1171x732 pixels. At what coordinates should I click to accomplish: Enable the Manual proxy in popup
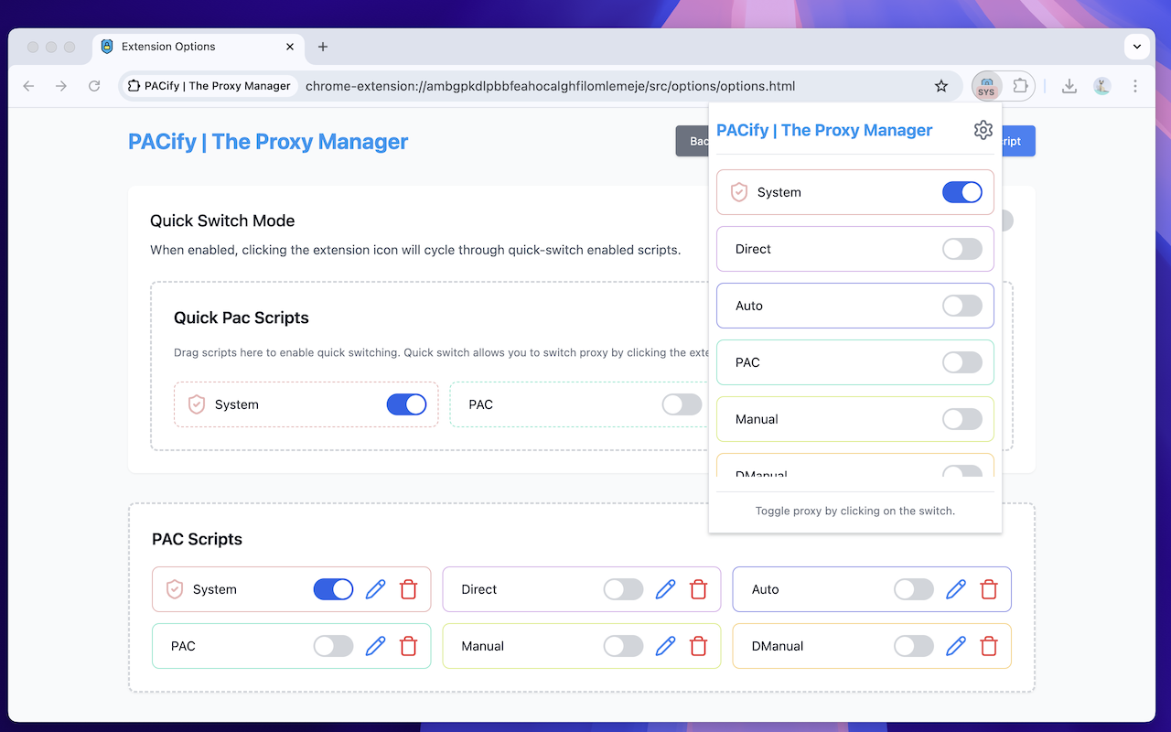pos(962,419)
